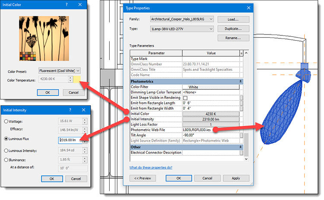Click the help icon in Initial Color dialog

[65, 4]
